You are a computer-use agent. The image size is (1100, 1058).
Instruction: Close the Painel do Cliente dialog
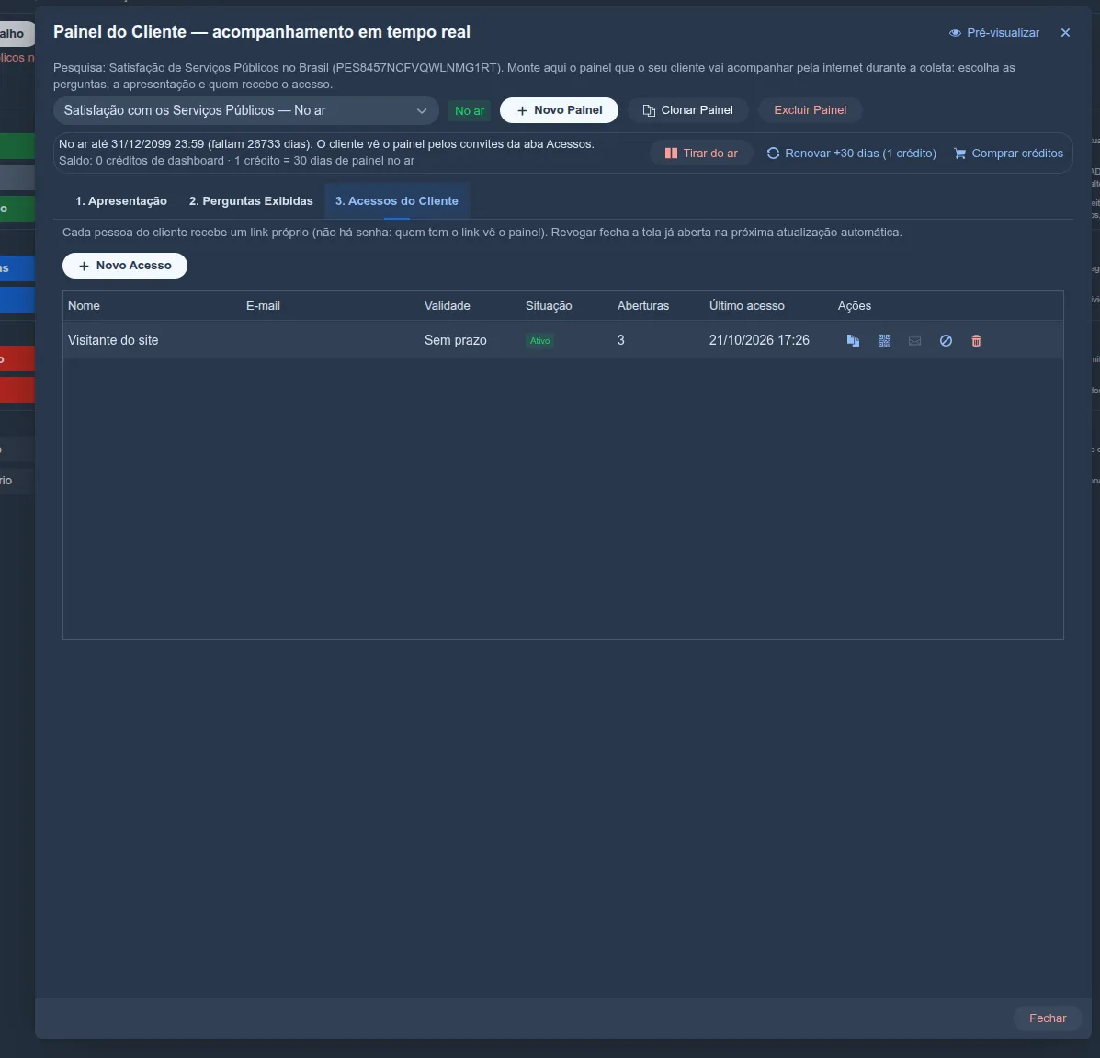tap(1065, 32)
